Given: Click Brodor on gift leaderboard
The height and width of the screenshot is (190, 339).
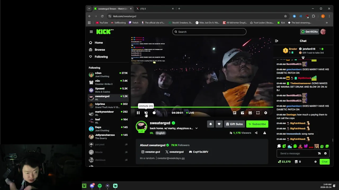Looking at the screenshot, I should [x=293, y=49].
